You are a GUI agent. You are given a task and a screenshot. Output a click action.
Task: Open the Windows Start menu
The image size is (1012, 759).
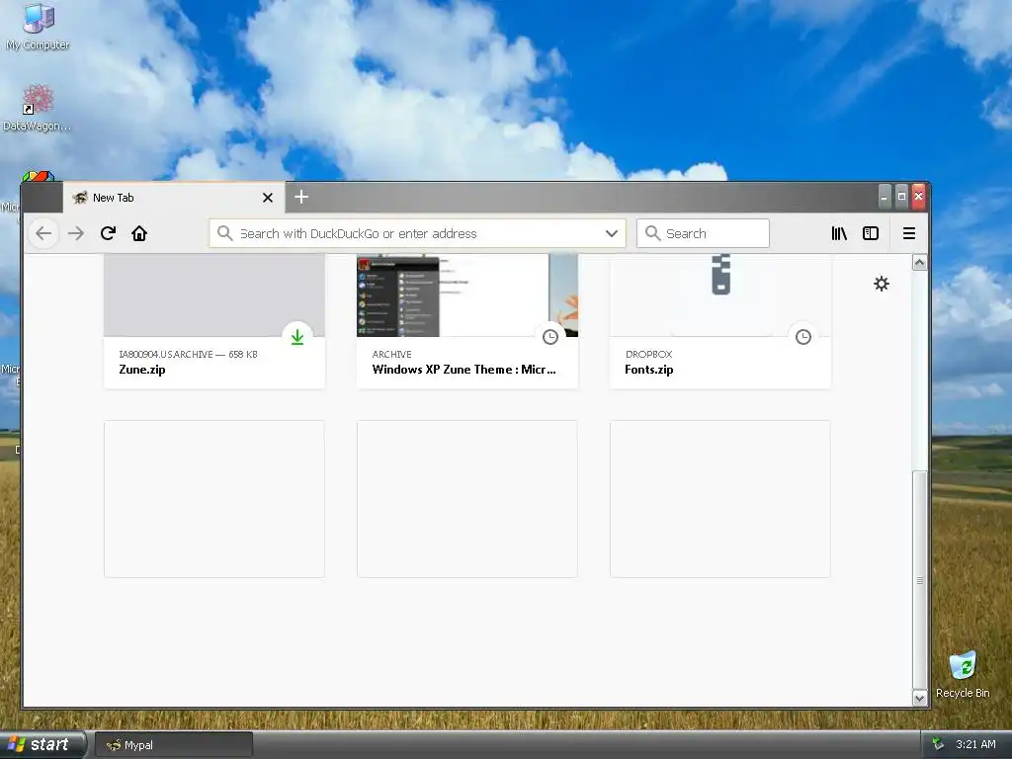(42, 745)
